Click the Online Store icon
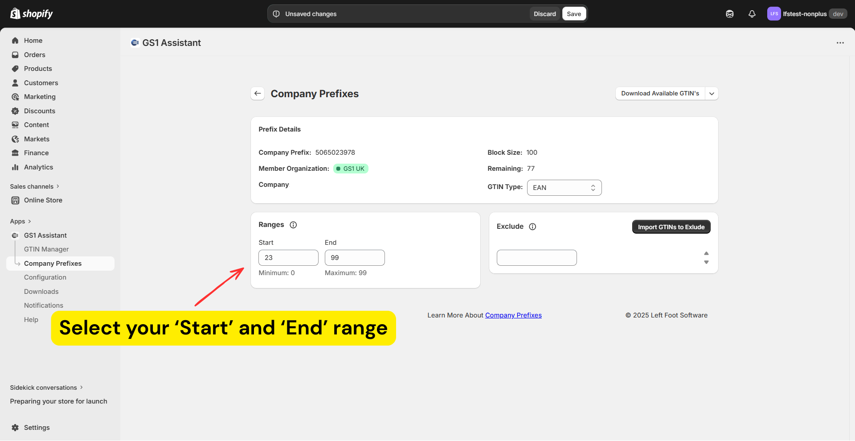Viewport: 855px width, 441px height. 15,200
